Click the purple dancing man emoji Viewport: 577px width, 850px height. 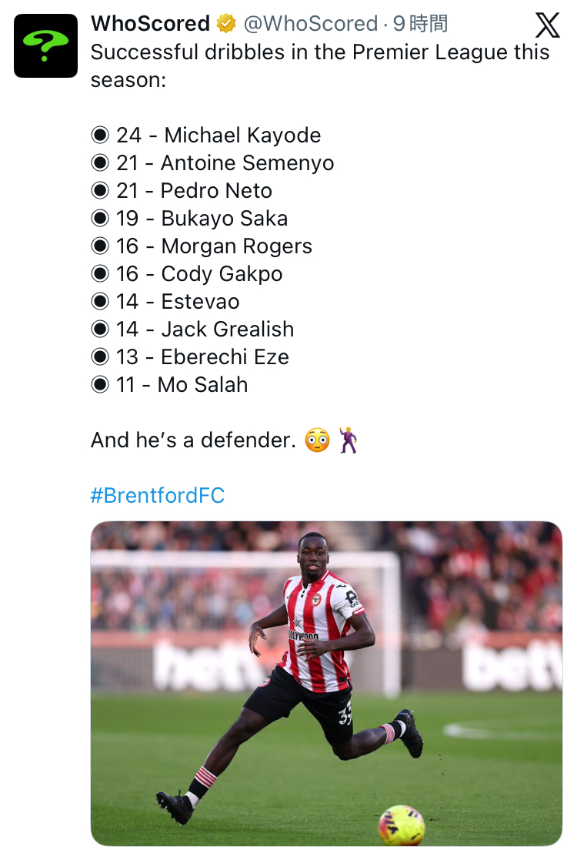[x=348, y=440]
